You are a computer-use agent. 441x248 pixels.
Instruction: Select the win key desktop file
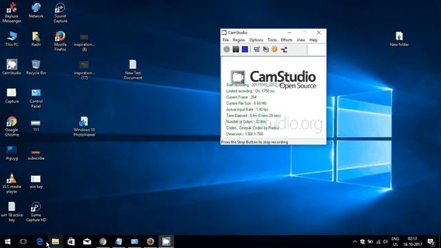[36, 182]
